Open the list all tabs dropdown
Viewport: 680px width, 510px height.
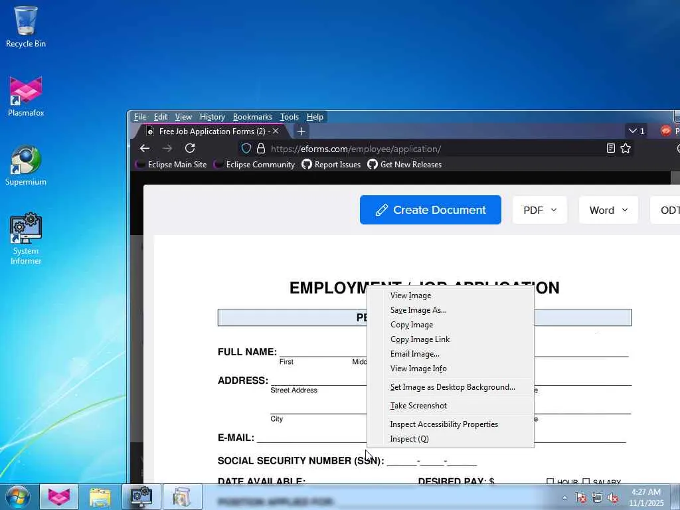coord(637,131)
